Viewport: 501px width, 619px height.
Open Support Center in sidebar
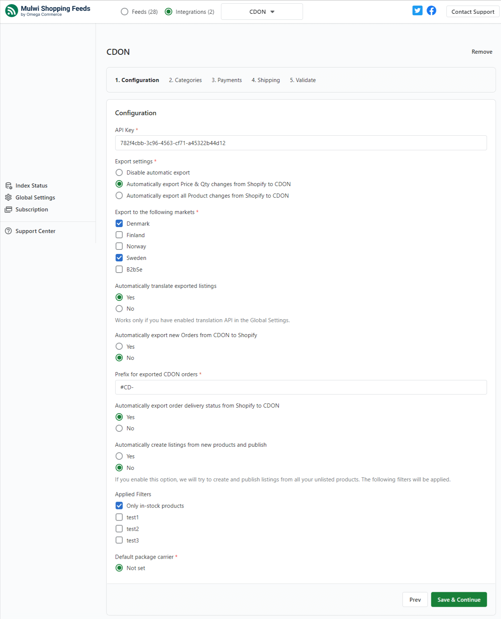coord(35,231)
